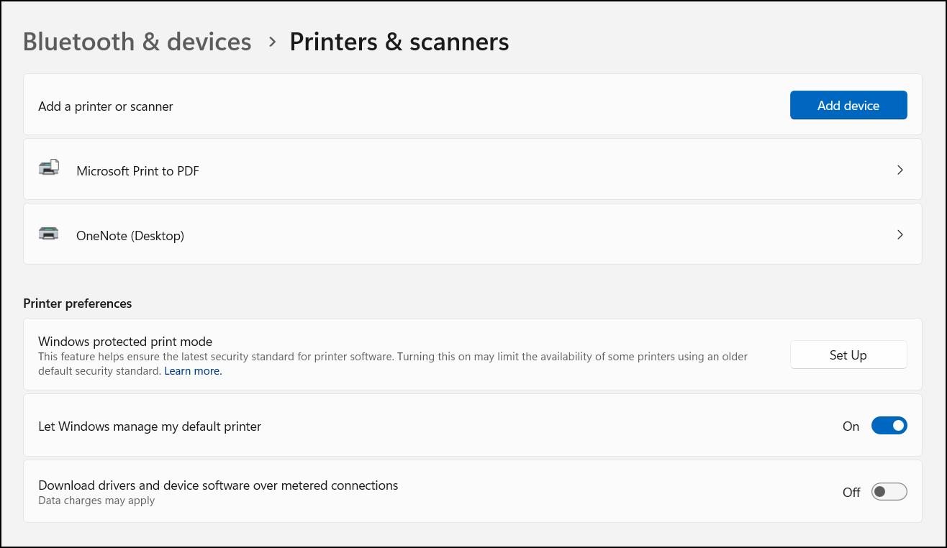Screen dimensions: 947x548
Task: Click the breadcrumb separator chevron icon
Action: tap(272, 42)
